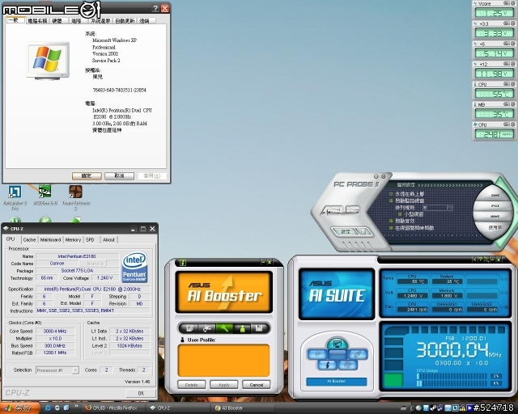This screenshot has height=414, width=518.
Task: Click the center Normal button in AI Suite launcher
Action: coord(338,353)
